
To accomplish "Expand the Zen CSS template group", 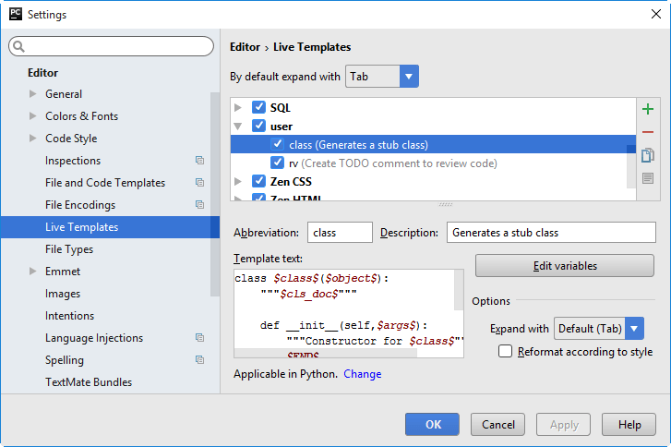I will click(238, 182).
